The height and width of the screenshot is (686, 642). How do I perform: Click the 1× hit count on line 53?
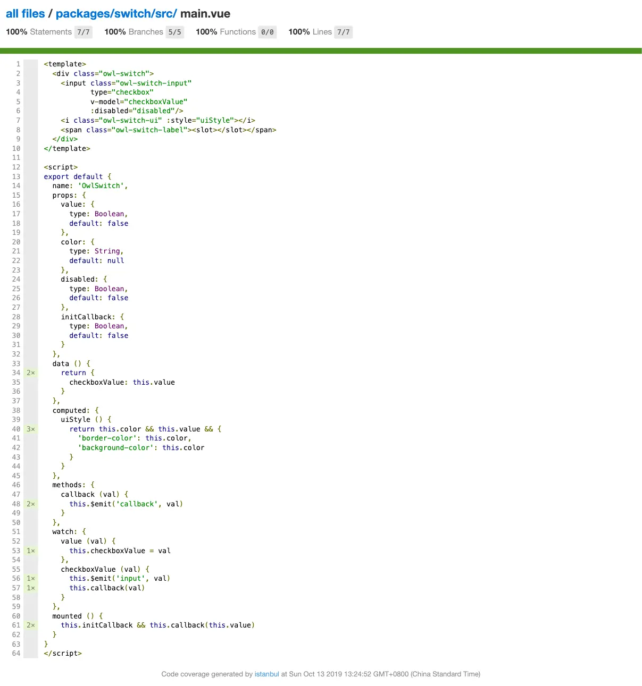tap(31, 551)
